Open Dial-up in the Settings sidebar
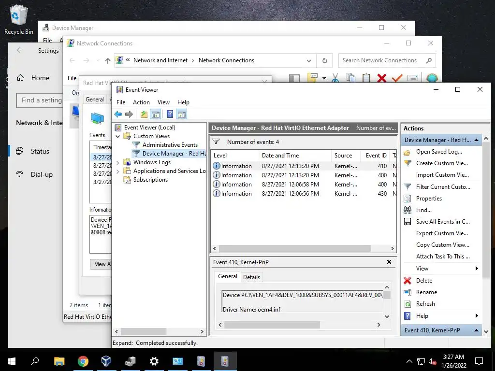 click(42, 174)
